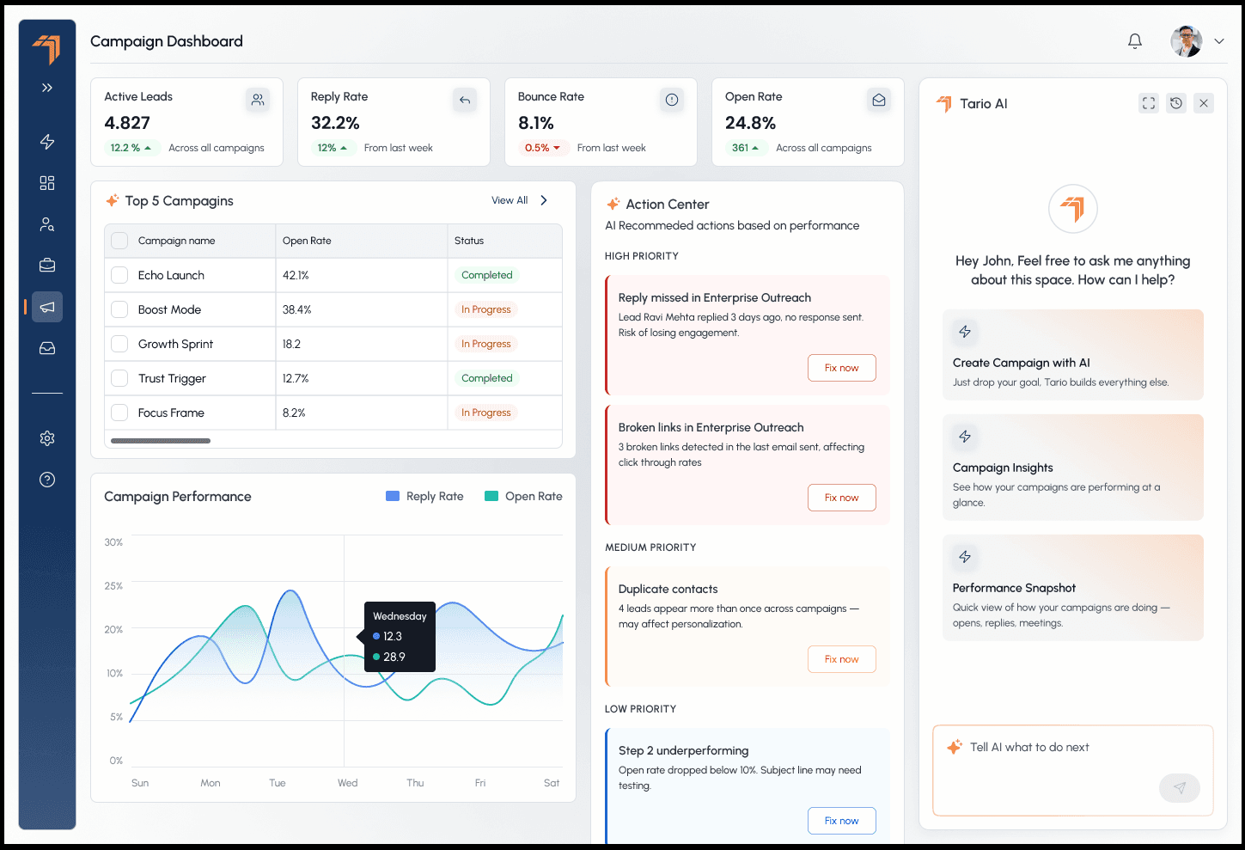Select the Leads contact-search icon in sidebar
Image resolution: width=1245 pixels, height=850 pixels.
(47, 224)
